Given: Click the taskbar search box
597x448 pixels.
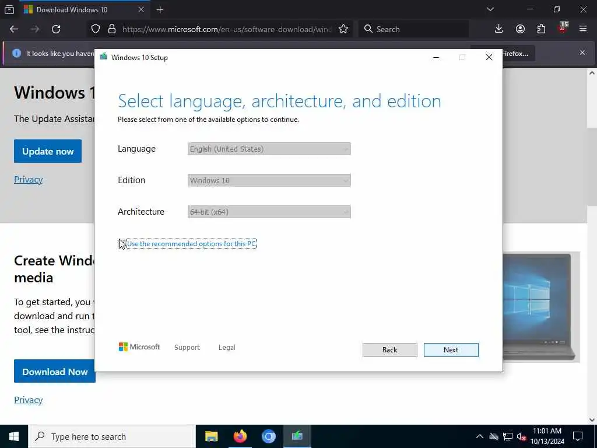Looking at the screenshot, I should tap(112, 436).
